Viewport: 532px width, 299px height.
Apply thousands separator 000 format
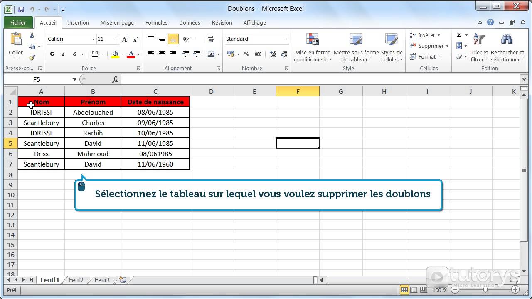point(258,54)
